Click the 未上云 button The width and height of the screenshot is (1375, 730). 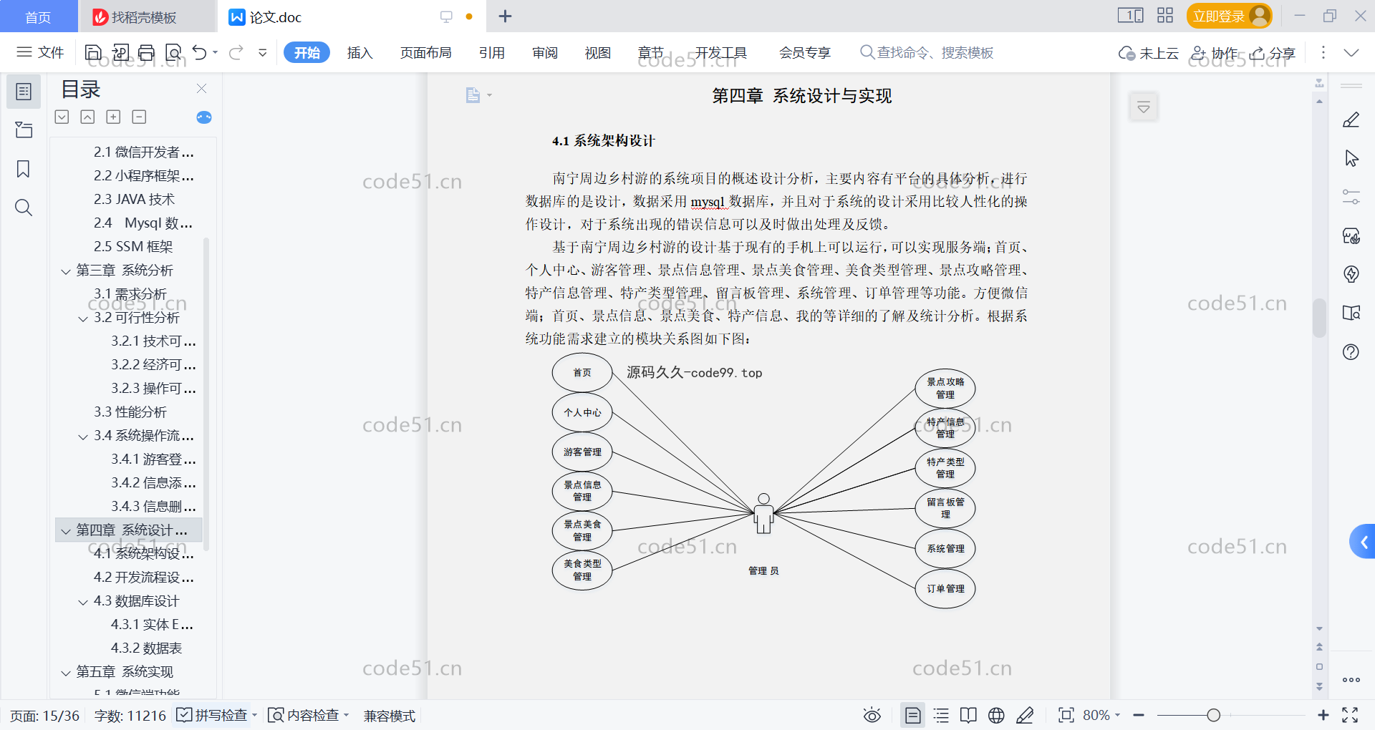coord(1149,52)
